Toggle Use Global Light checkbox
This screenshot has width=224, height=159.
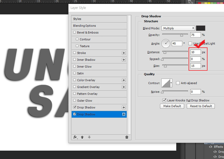click(x=190, y=43)
